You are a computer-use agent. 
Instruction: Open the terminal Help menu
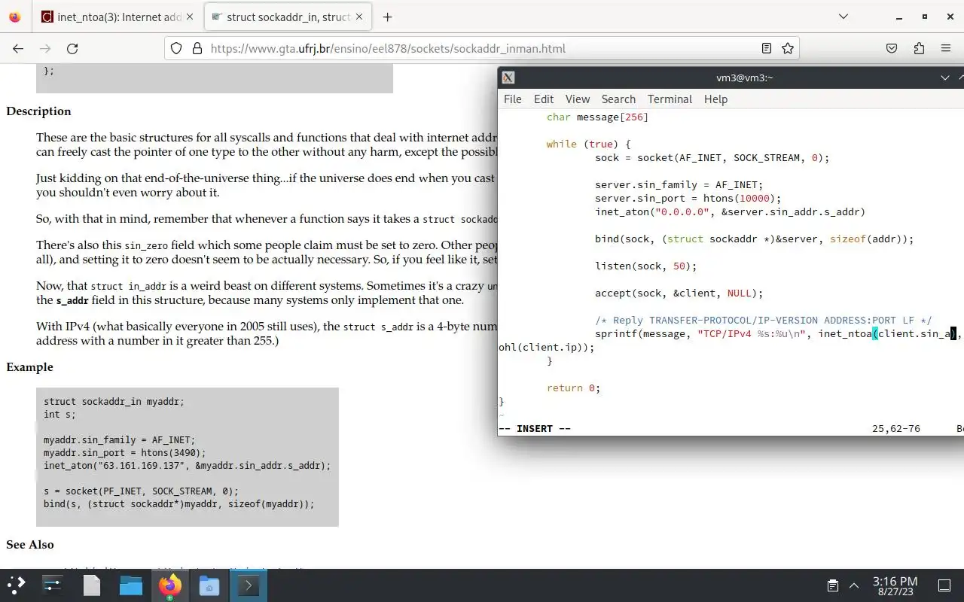coord(715,99)
